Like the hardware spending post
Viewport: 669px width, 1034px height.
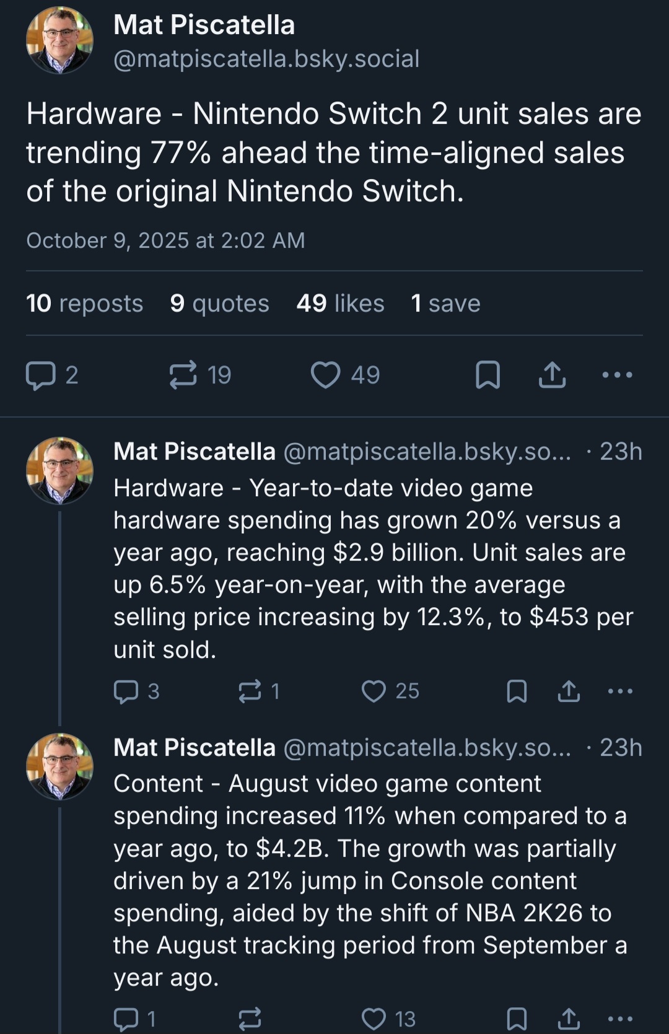pos(374,691)
